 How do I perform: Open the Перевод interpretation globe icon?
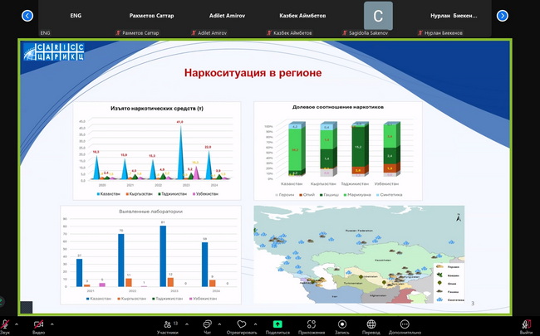pos(371,324)
